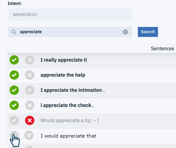Select the row text 'I would appreciate that'
Screen dimensions: 176x148
point(68,136)
